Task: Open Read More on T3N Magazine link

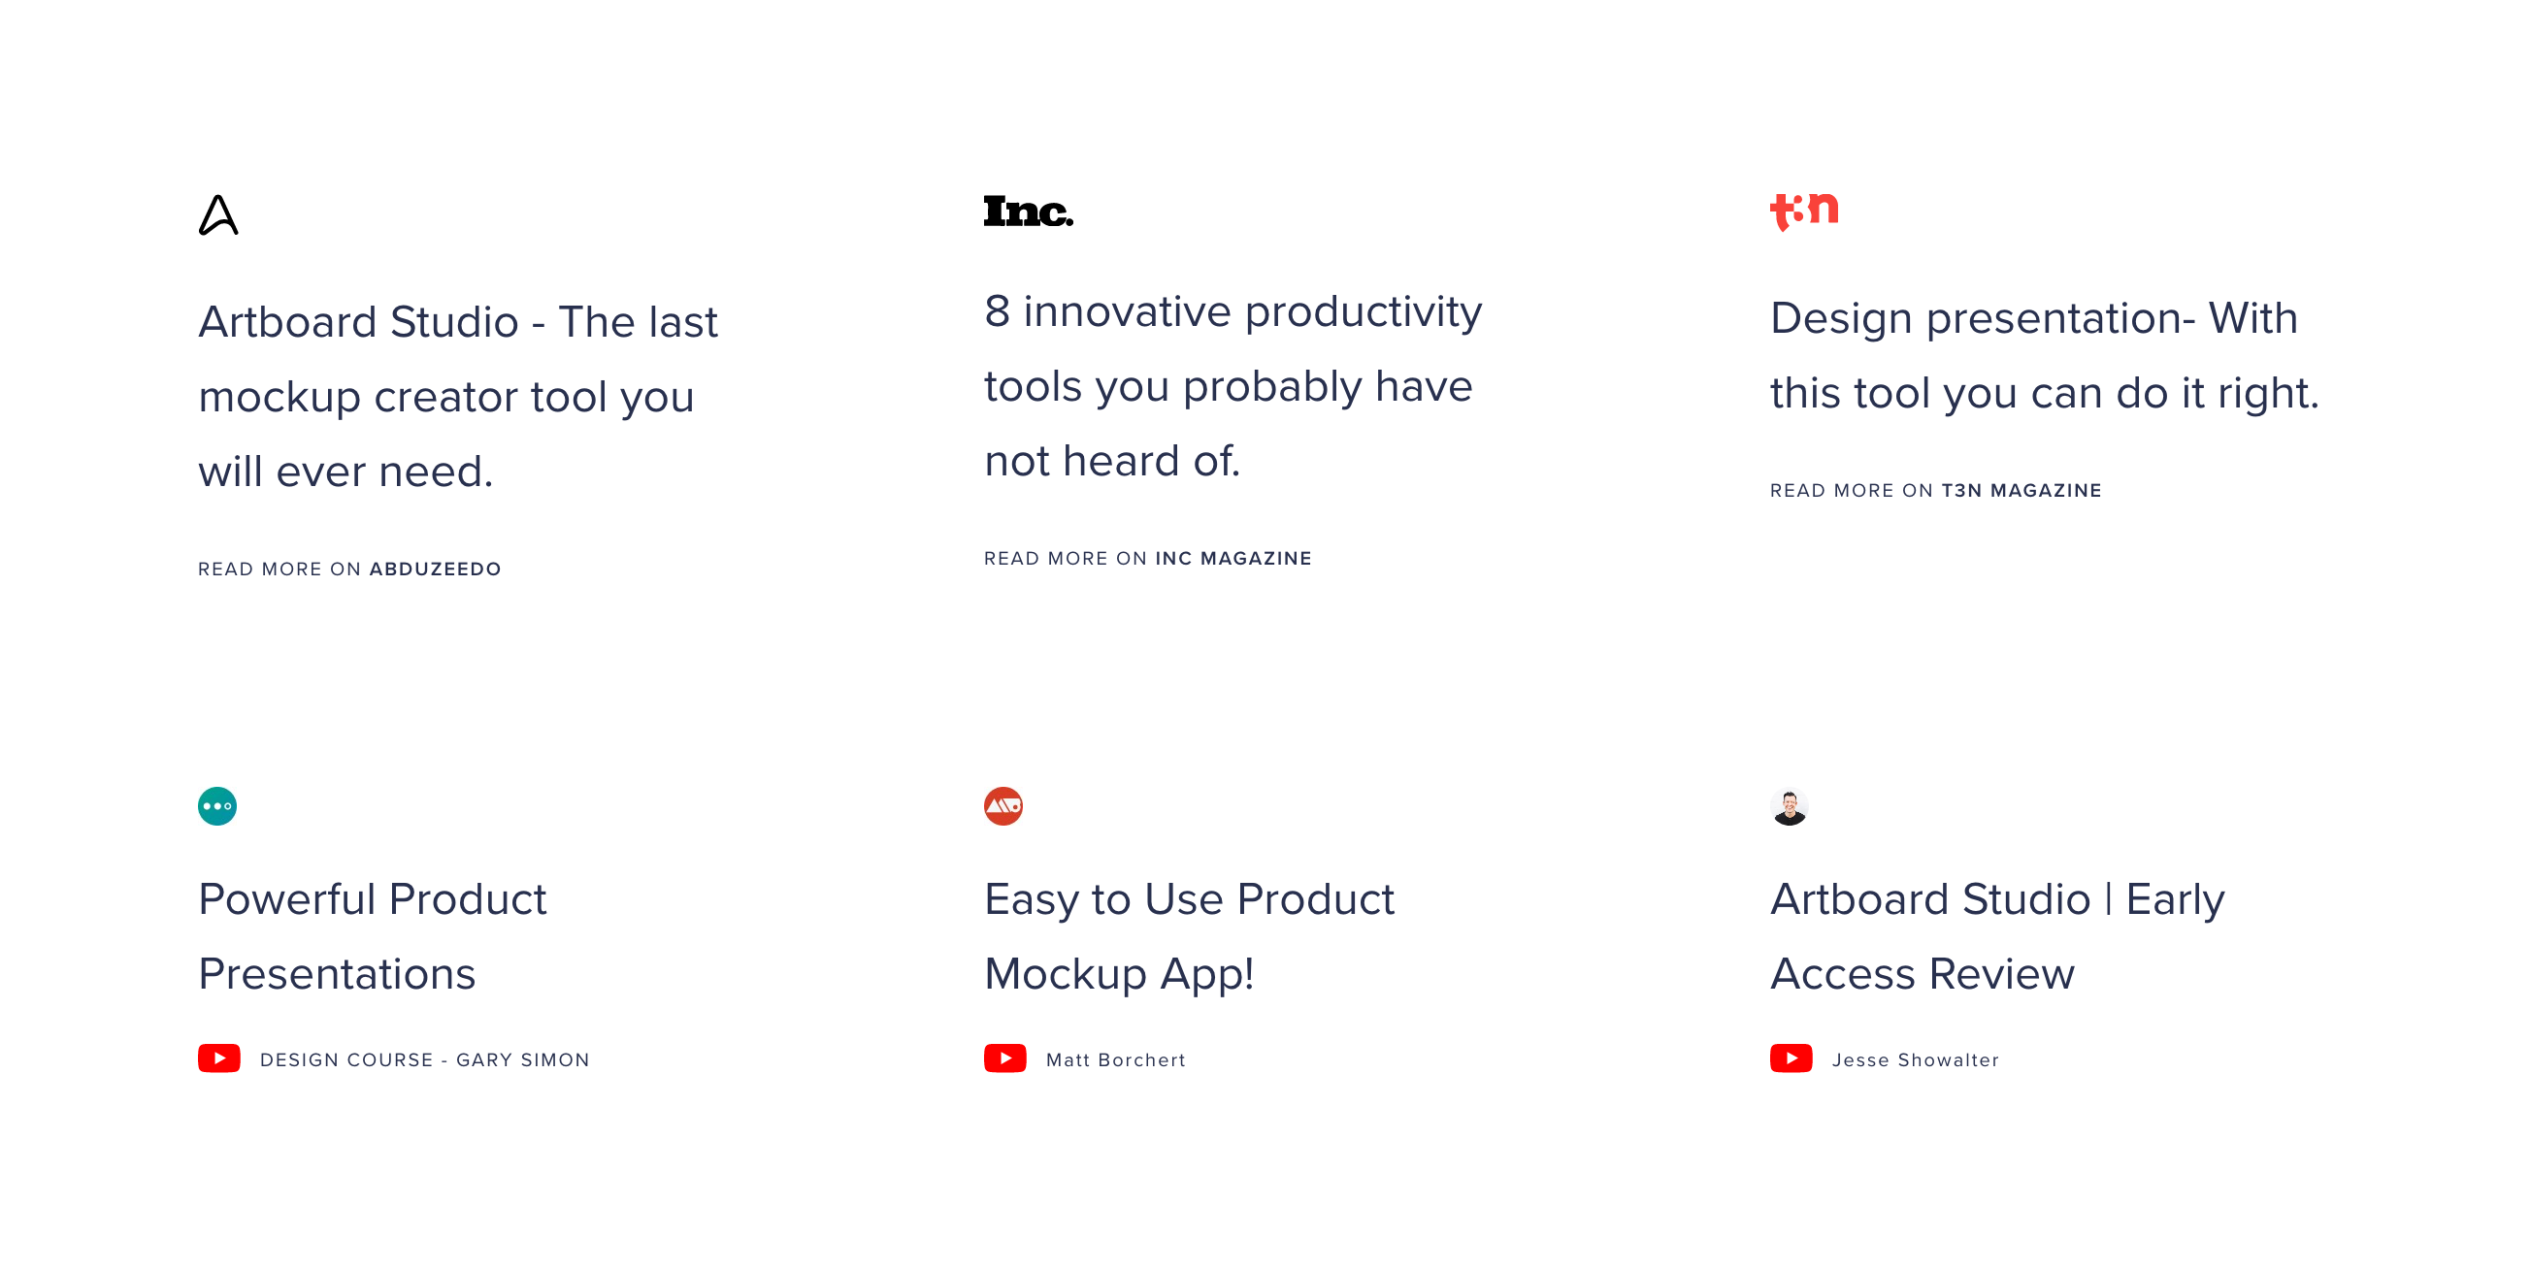Action: 1935,490
